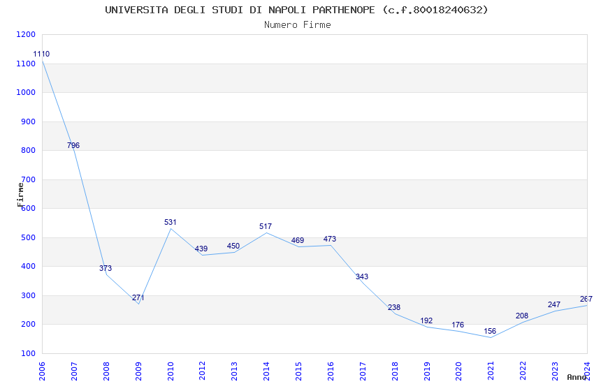Click the 1200 y-axis tick label
This screenshot has width=594, height=384.
pyautogui.click(x=26, y=34)
